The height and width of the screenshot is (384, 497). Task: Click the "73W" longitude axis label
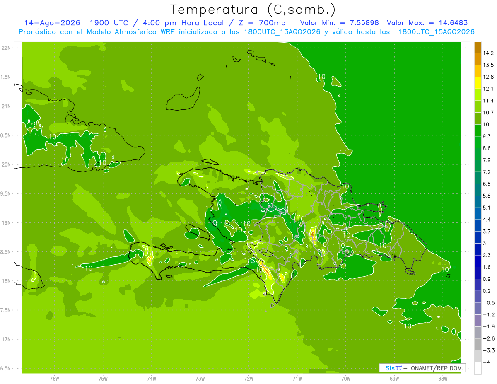(x=200, y=379)
